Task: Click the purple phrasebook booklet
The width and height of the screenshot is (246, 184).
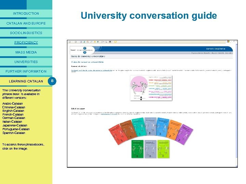Action: pos(184,134)
